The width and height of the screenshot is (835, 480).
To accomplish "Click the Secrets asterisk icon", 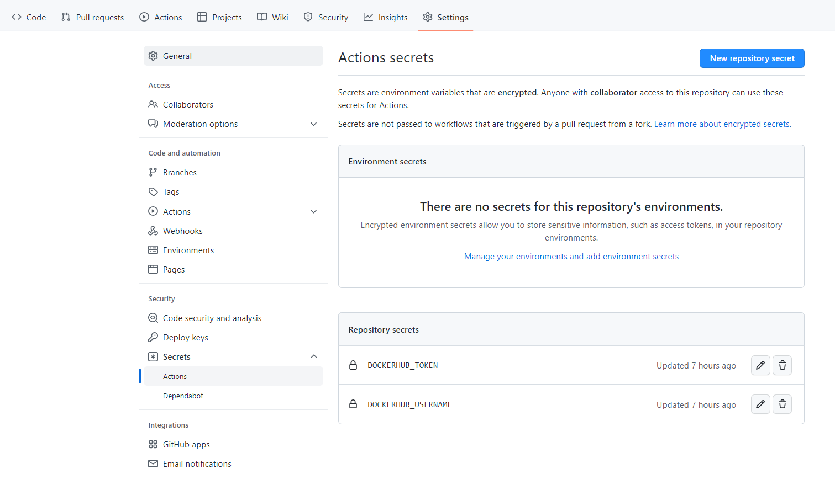I will coord(153,356).
